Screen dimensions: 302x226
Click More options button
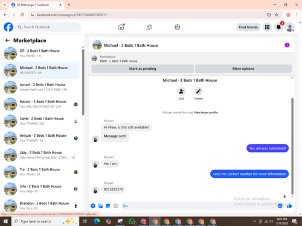(x=243, y=69)
